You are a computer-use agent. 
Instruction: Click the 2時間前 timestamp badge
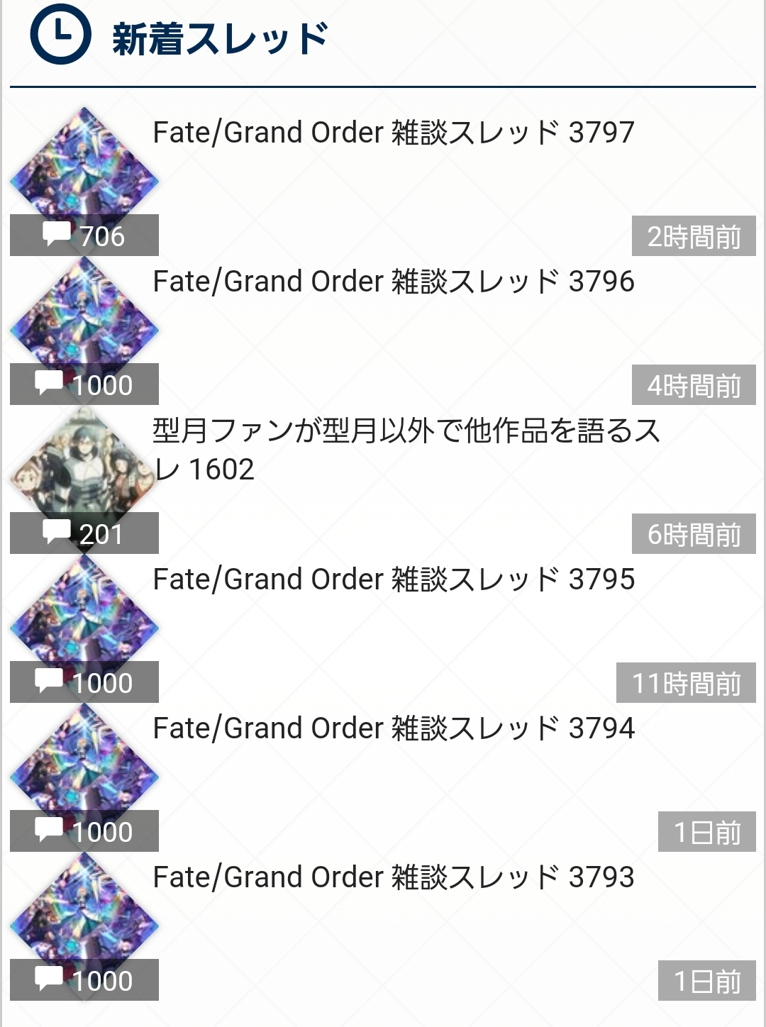[694, 236]
